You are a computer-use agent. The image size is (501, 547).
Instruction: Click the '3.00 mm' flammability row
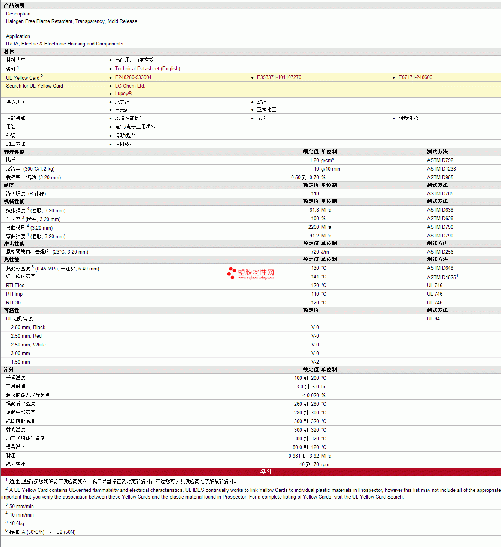pyautogui.click(x=251, y=354)
